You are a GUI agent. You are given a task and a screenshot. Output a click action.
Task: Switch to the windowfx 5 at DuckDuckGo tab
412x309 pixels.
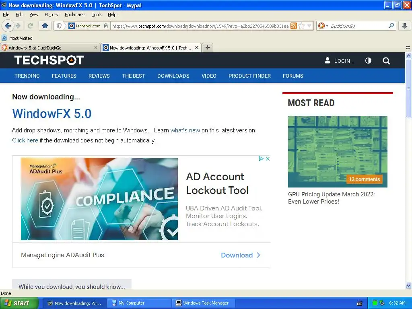pos(50,48)
